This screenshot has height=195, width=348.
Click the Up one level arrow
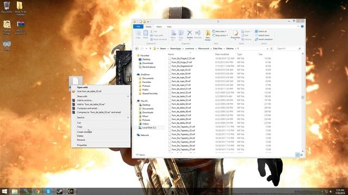click(x=150, y=49)
